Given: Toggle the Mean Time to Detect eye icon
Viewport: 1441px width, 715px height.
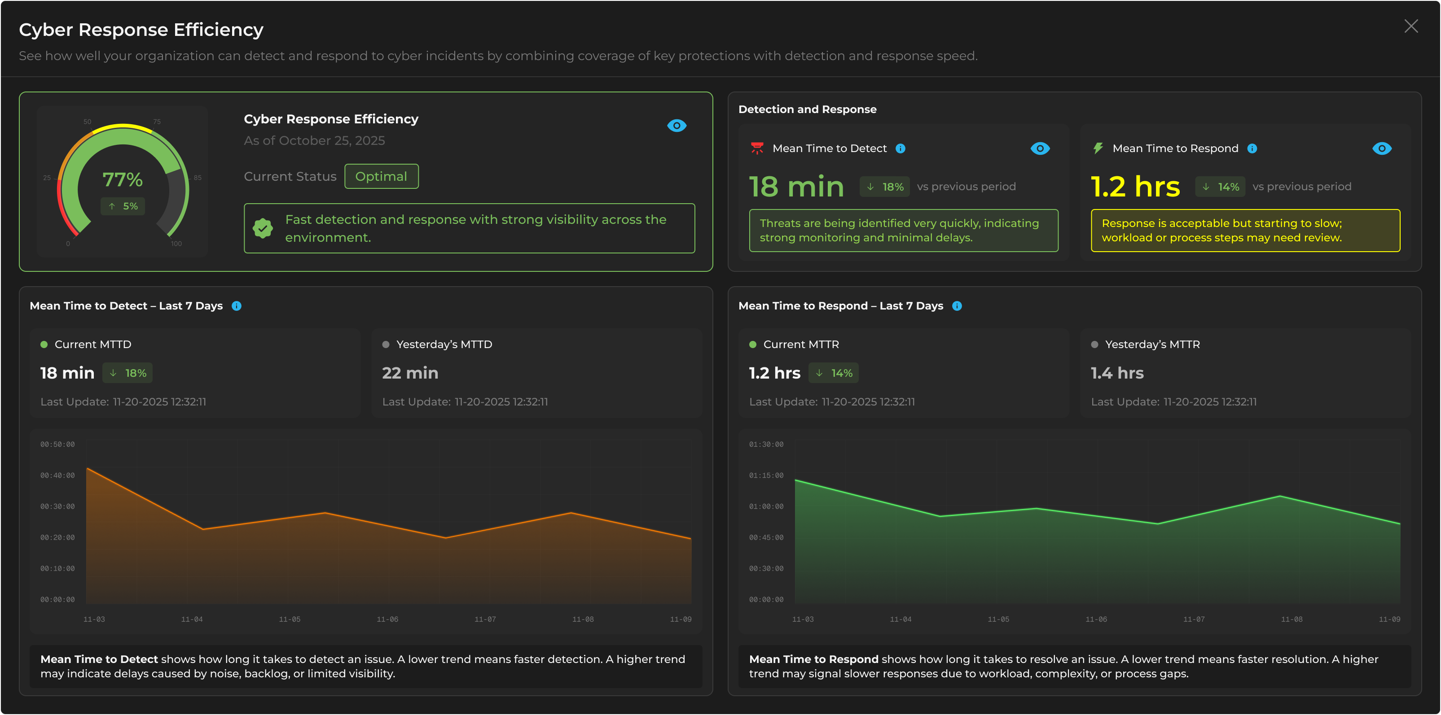Looking at the screenshot, I should (x=1040, y=149).
